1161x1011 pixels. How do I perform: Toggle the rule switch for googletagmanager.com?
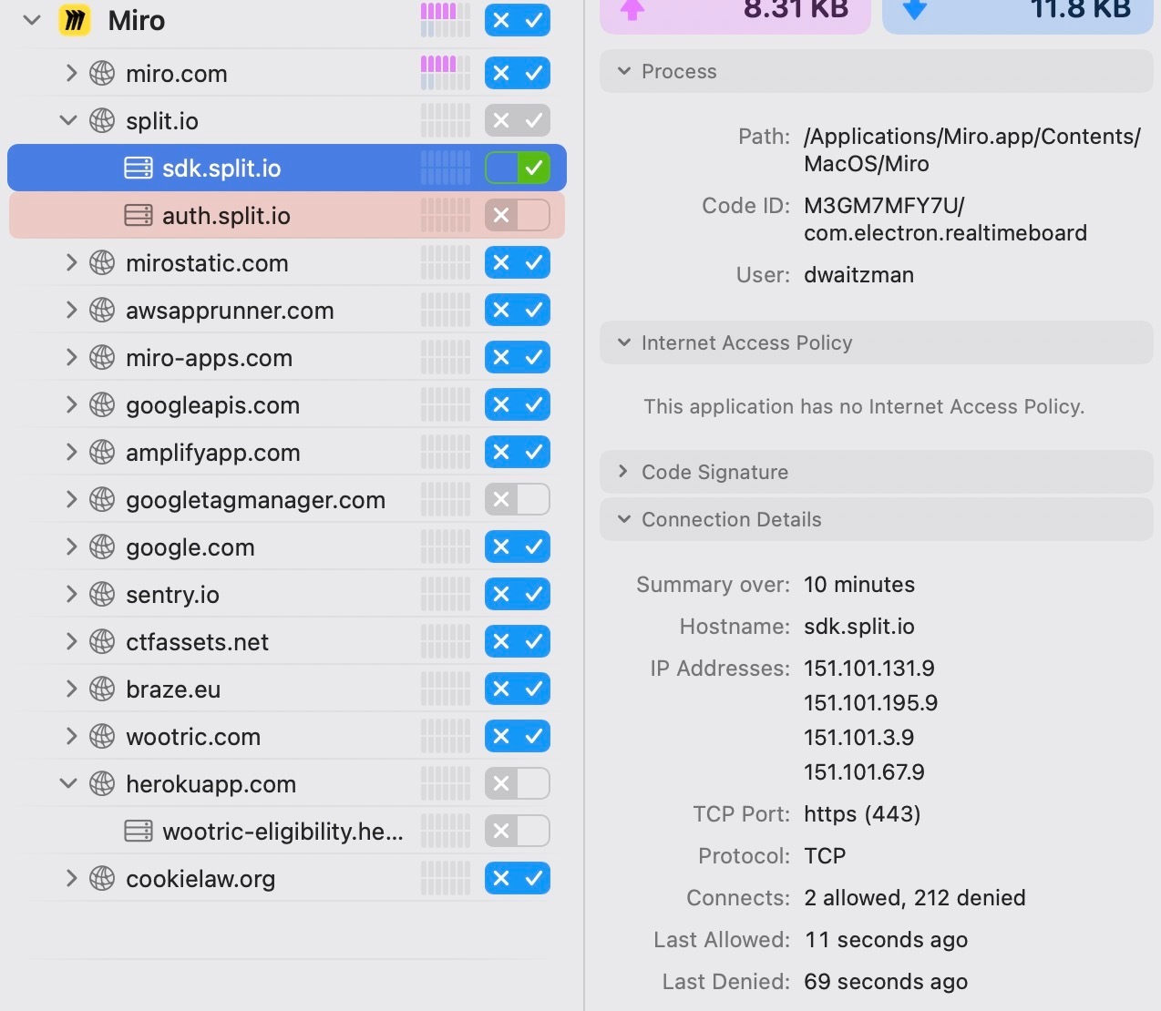(x=518, y=499)
